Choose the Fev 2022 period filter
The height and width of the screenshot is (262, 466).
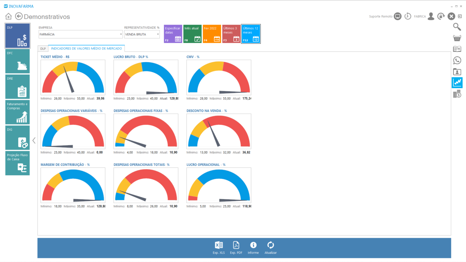[x=212, y=34]
